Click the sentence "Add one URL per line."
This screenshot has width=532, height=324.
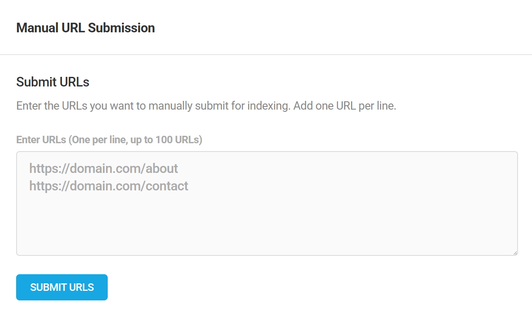click(344, 106)
